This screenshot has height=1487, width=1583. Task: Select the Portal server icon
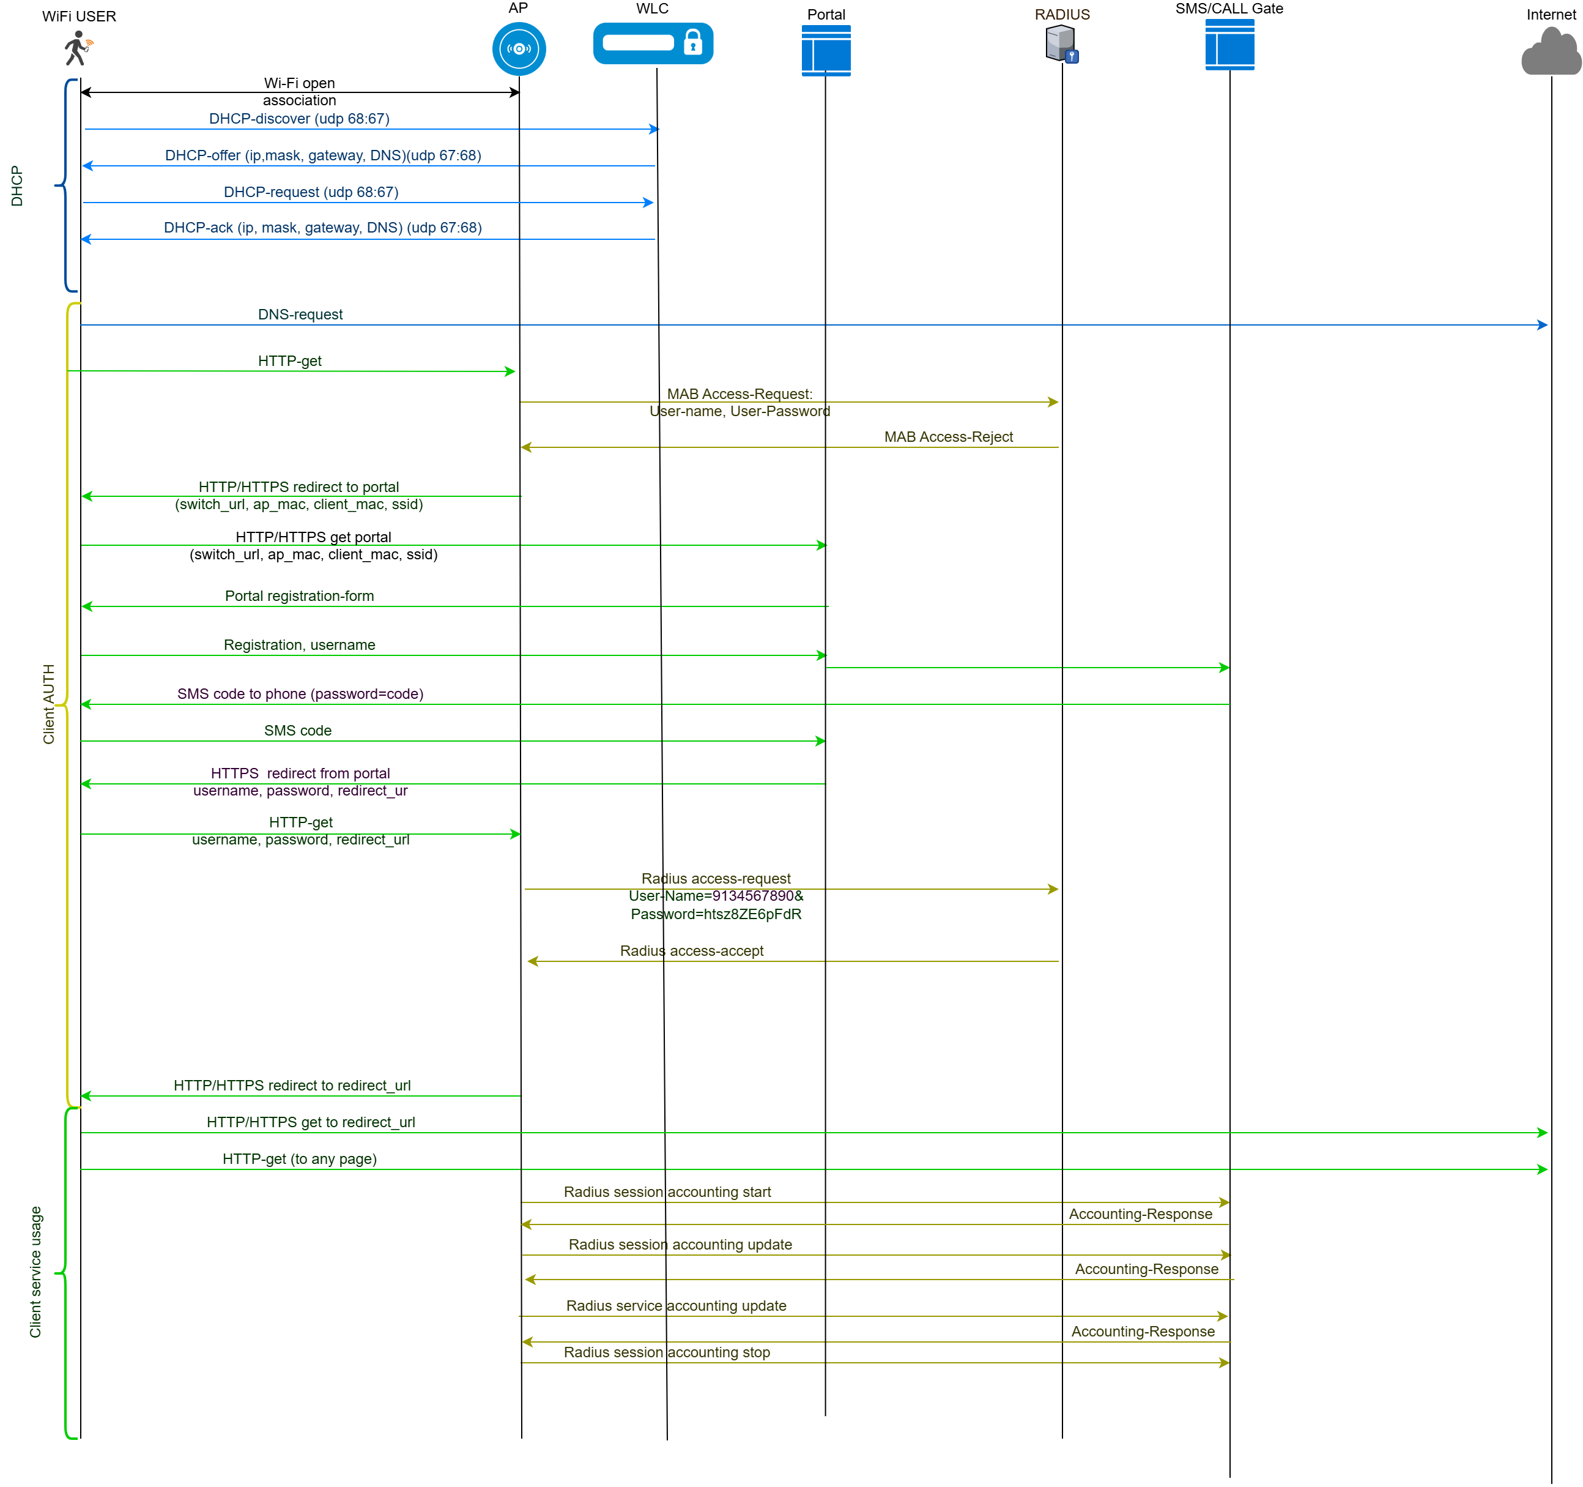(x=826, y=50)
